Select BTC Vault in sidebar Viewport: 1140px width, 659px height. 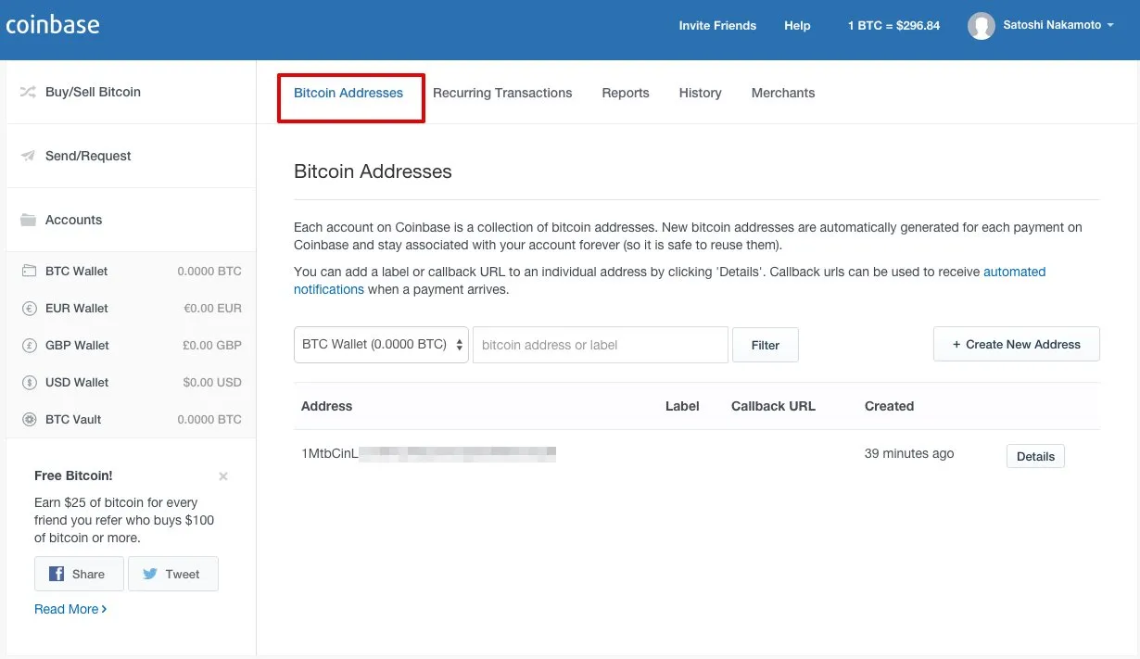pos(131,419)
